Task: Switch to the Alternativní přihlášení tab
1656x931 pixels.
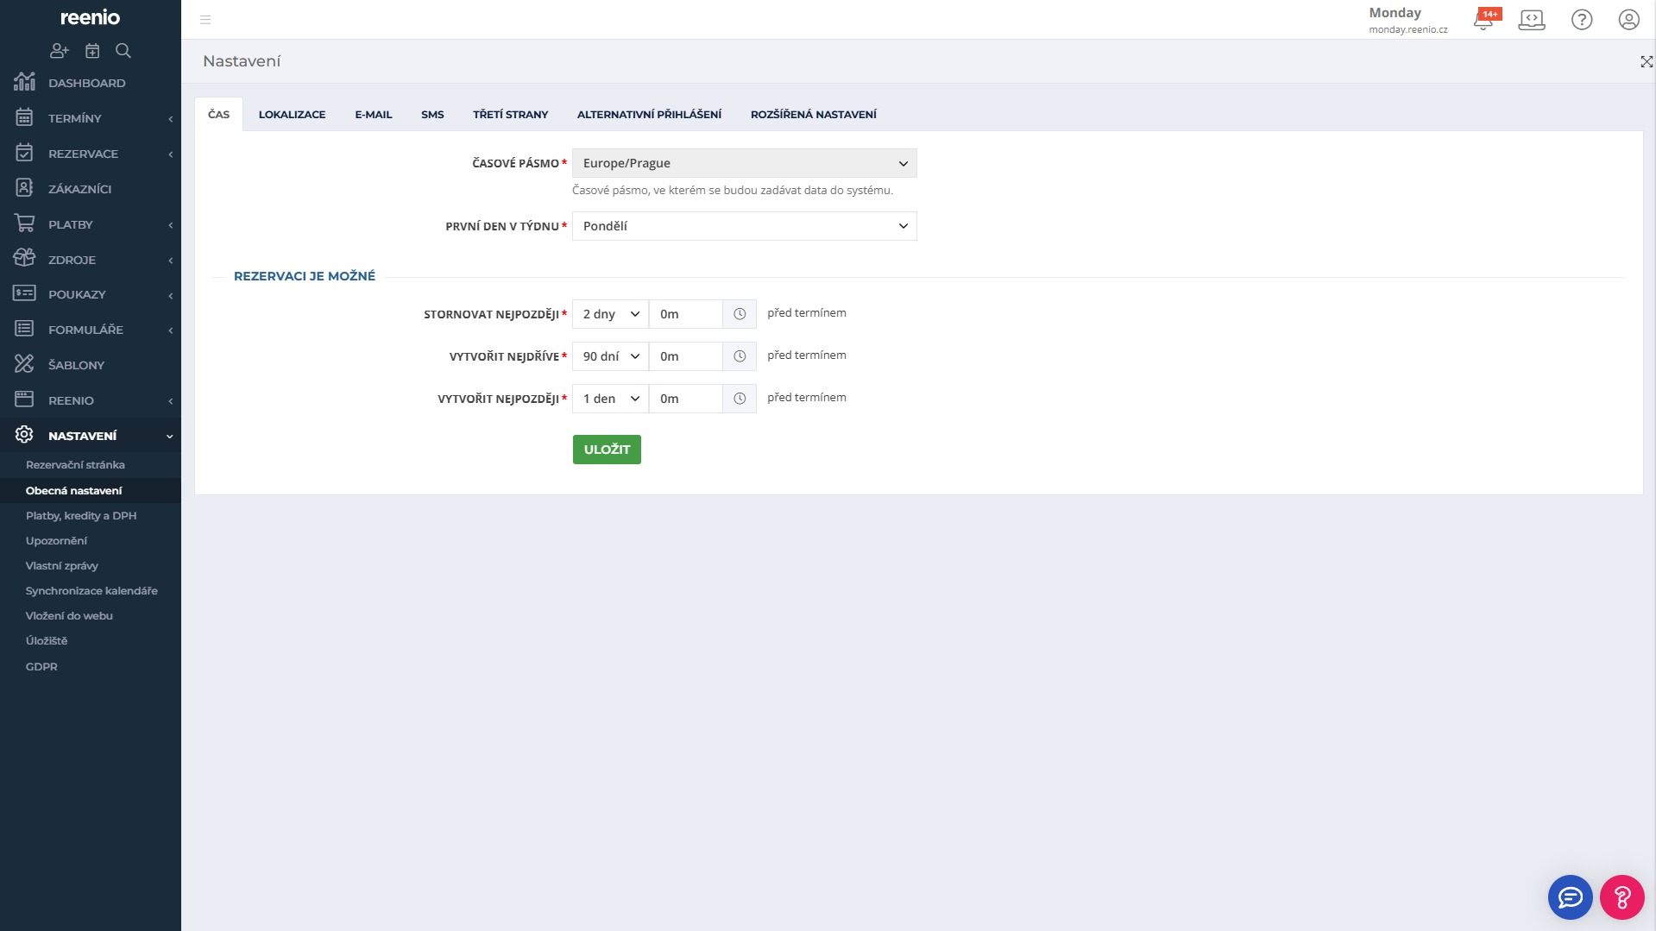Action: (x=649, y=114)
